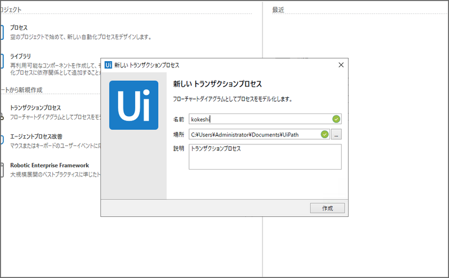Click the 最近 section heading
The image size is (449, 278).
point(278,10)
